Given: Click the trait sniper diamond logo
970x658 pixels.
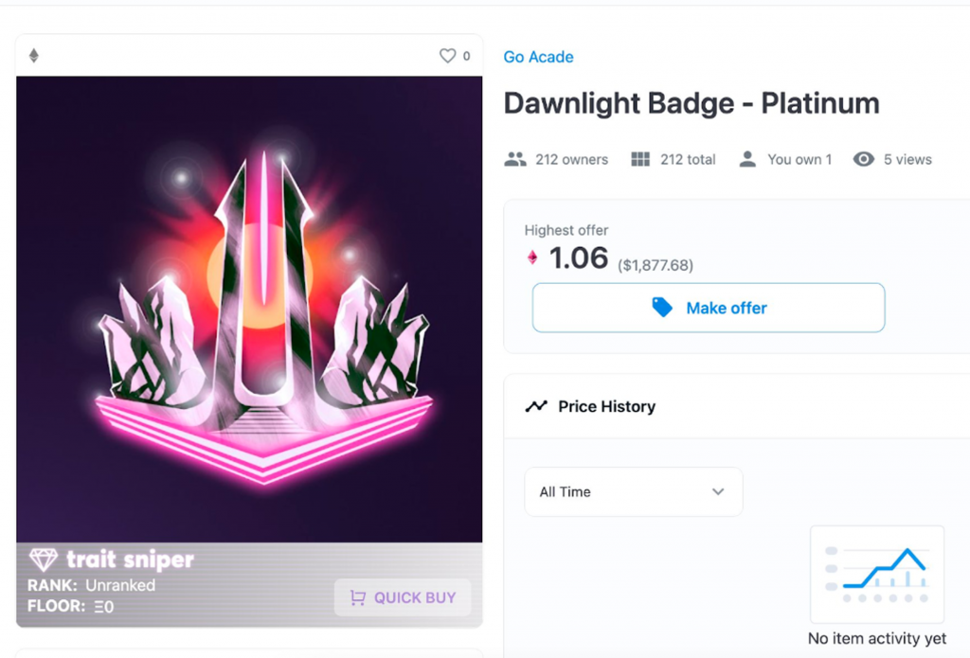Looking at the screenshot, I should point(44,560).
